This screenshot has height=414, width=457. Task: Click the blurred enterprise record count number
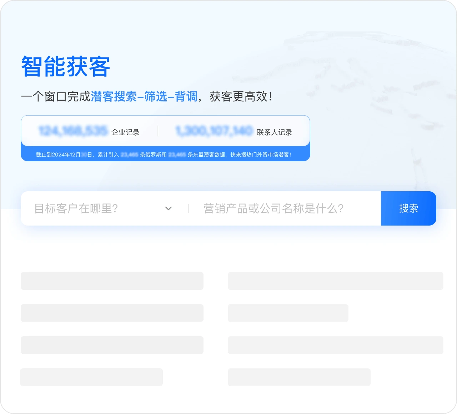[73, 131]
